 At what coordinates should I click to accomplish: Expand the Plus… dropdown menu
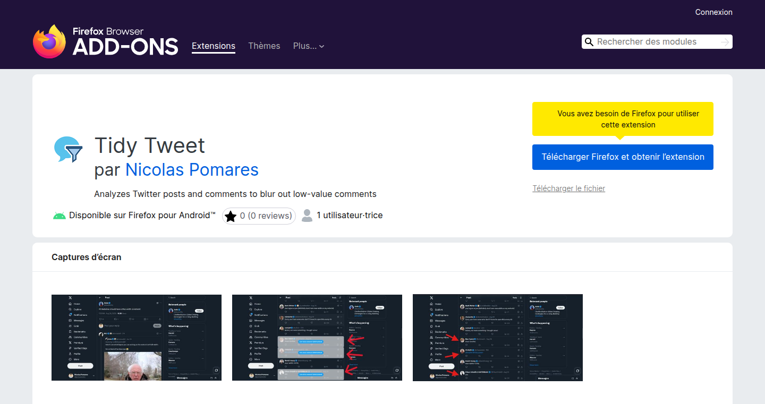(x=309, y=46)
